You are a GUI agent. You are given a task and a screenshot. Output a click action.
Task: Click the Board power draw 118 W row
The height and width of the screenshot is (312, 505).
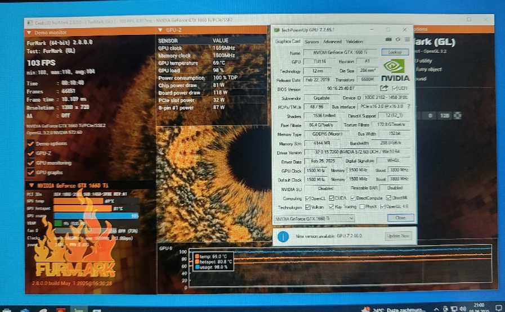tap(212, 93)
